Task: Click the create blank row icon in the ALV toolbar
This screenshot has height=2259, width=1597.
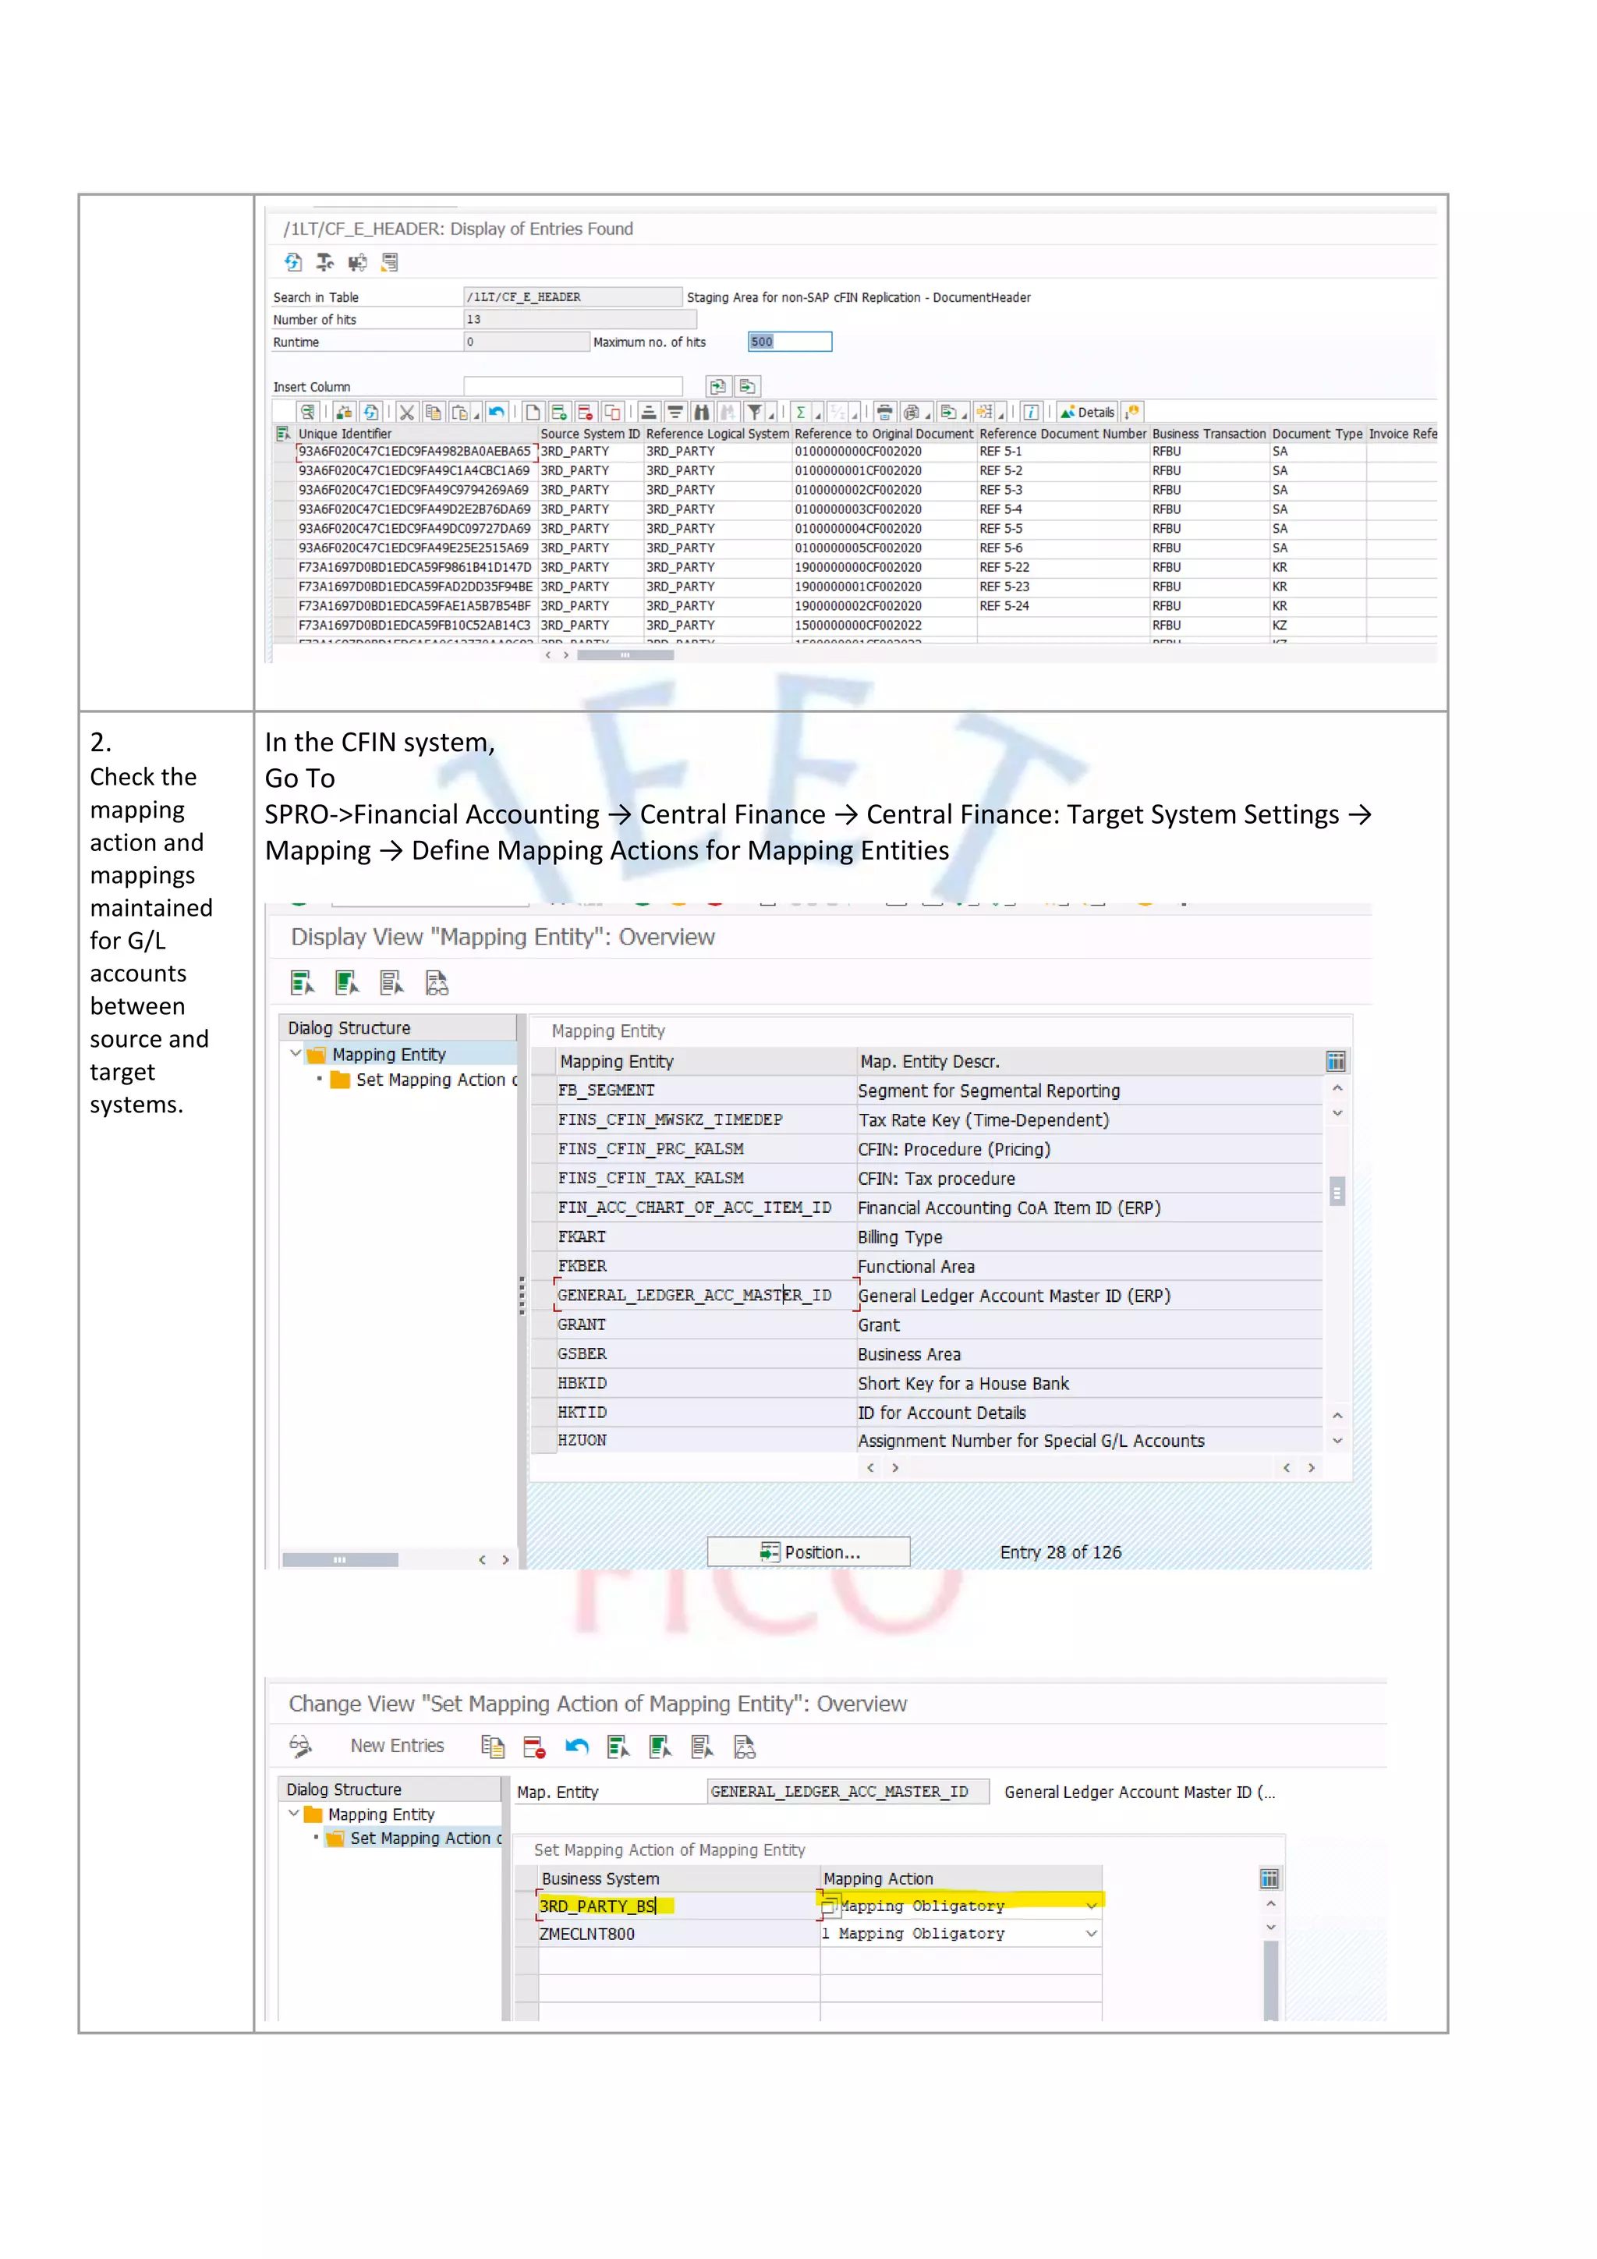Action: (x=533, y=412)
